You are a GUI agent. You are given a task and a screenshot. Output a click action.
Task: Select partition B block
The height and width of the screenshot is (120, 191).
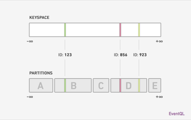(73, 85)
